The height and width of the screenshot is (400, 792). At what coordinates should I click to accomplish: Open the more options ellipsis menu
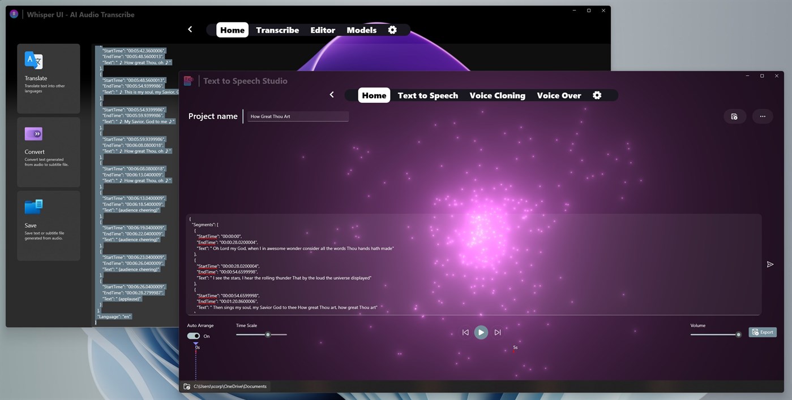pyautogui.click(x=763, y=116)
